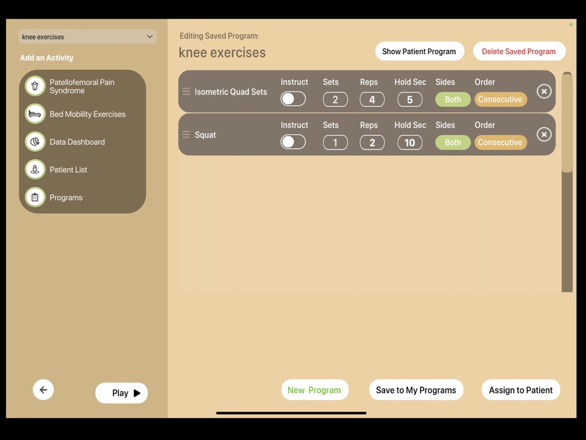The width and height of the screenshot is (586, 440).
Task: Switch Consecutive order for Squat
Action: click(x=500, y=143)
